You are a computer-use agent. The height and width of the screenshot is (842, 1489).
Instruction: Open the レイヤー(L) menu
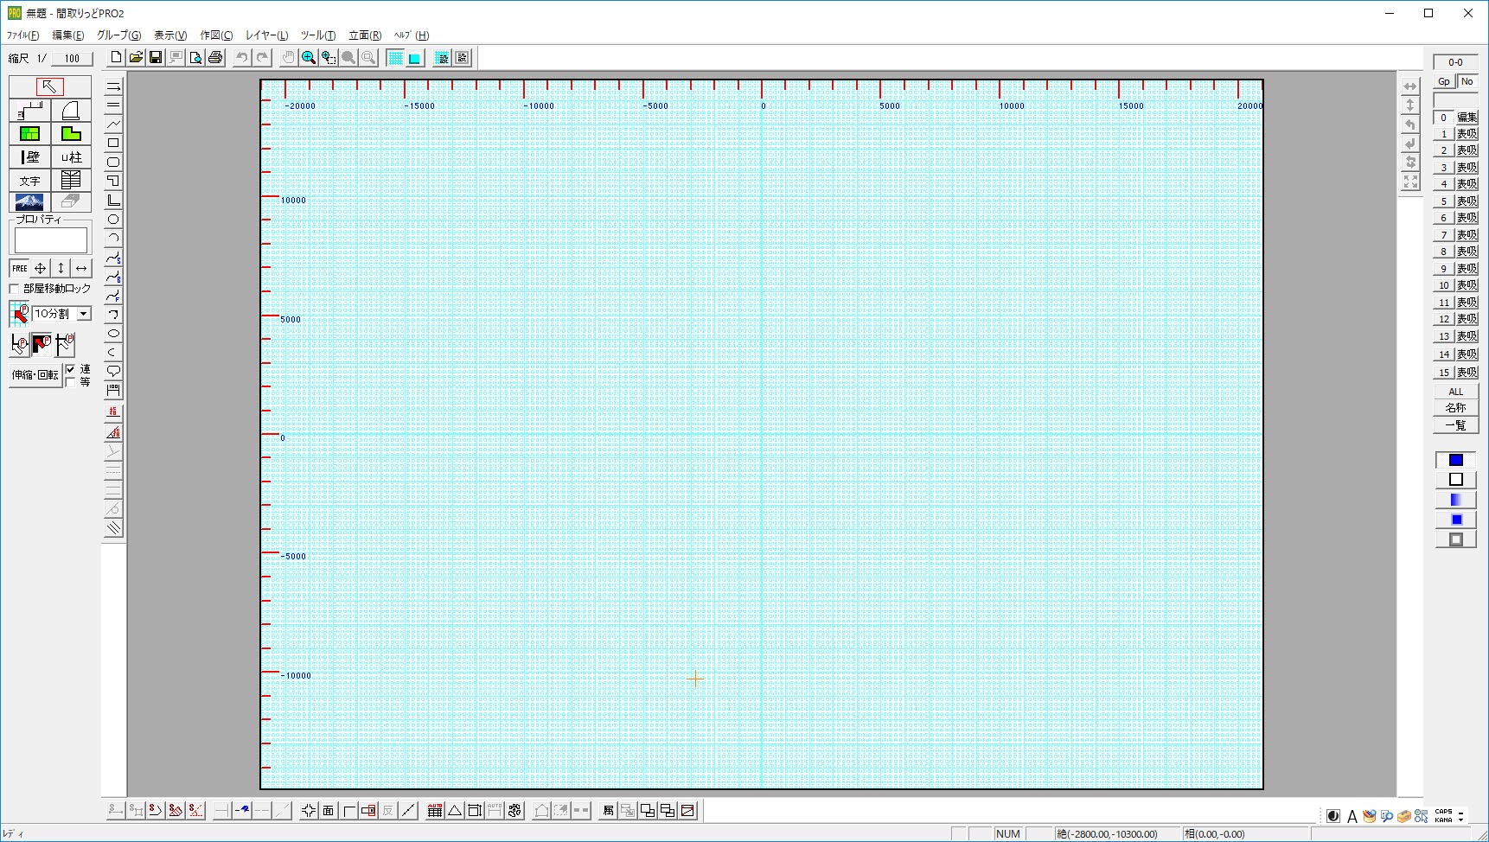[266, 35]
